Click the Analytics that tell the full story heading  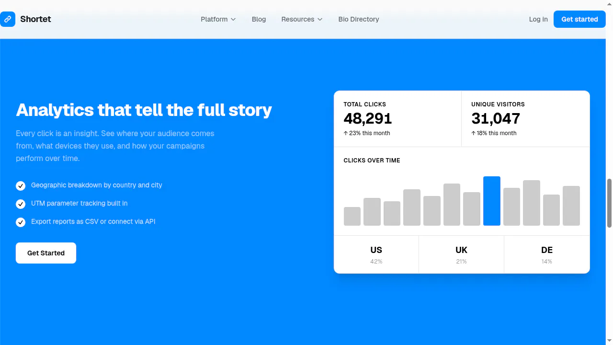144,110
